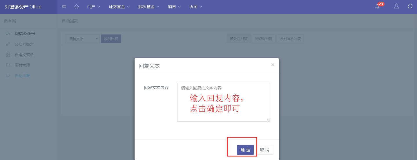This screenshot has height=160, width=417.
Task: Click the power logout icon
Action: 410,6
